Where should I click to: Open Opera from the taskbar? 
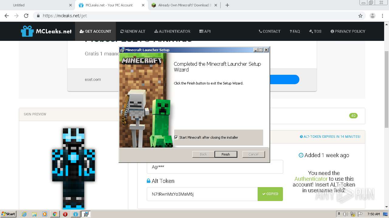[65, 214]
